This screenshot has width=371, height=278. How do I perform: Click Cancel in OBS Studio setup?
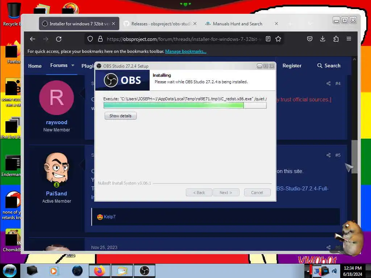click(x=257, y=193)
